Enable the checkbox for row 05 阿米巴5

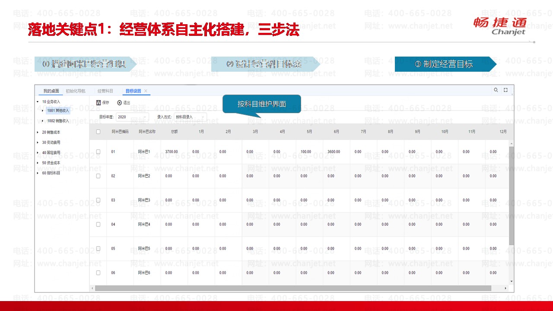tap(98, 248)
